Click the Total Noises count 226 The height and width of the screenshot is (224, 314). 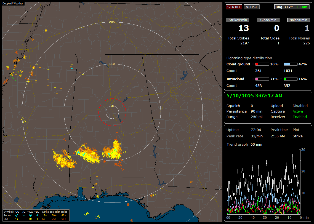306,43
